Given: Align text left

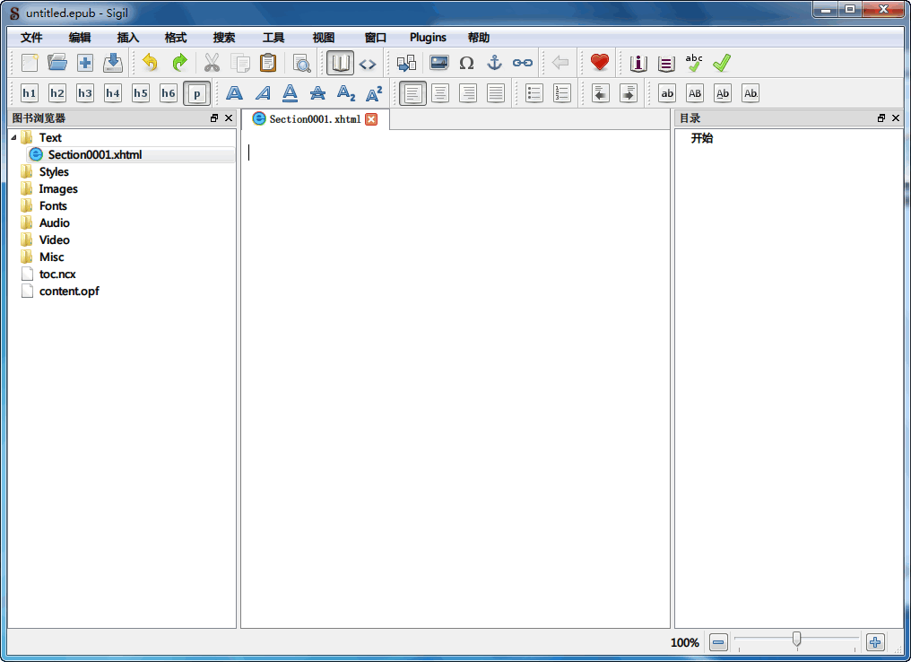Looking at the screenshot, I should pyautogui.click(x=412, y=93).
